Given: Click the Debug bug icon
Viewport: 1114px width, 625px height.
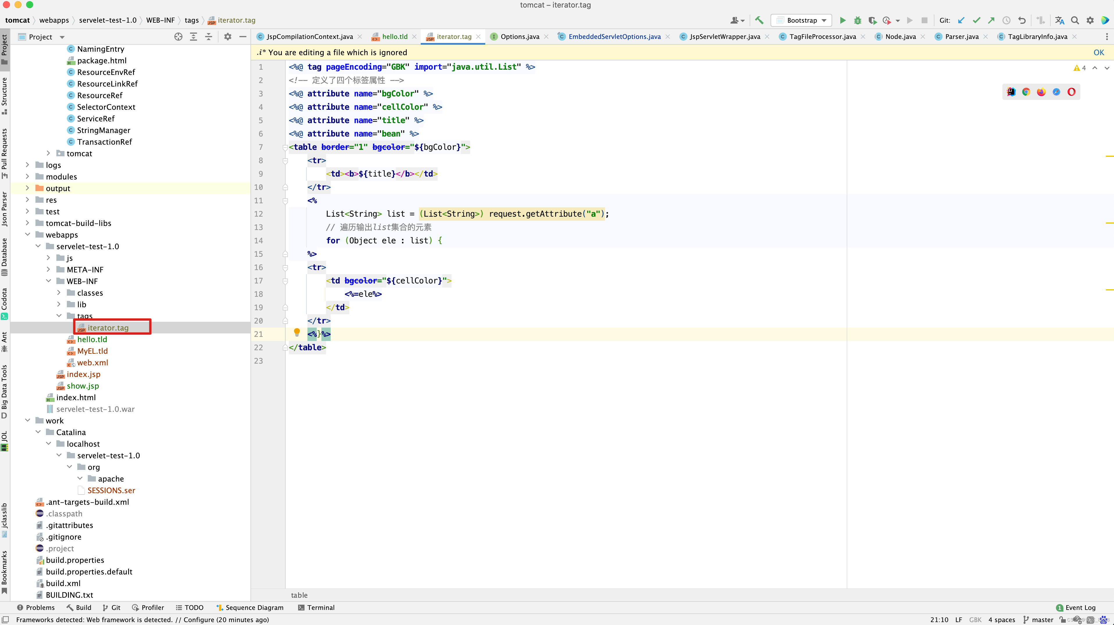Looking at the screenshot, I should 857,20.
